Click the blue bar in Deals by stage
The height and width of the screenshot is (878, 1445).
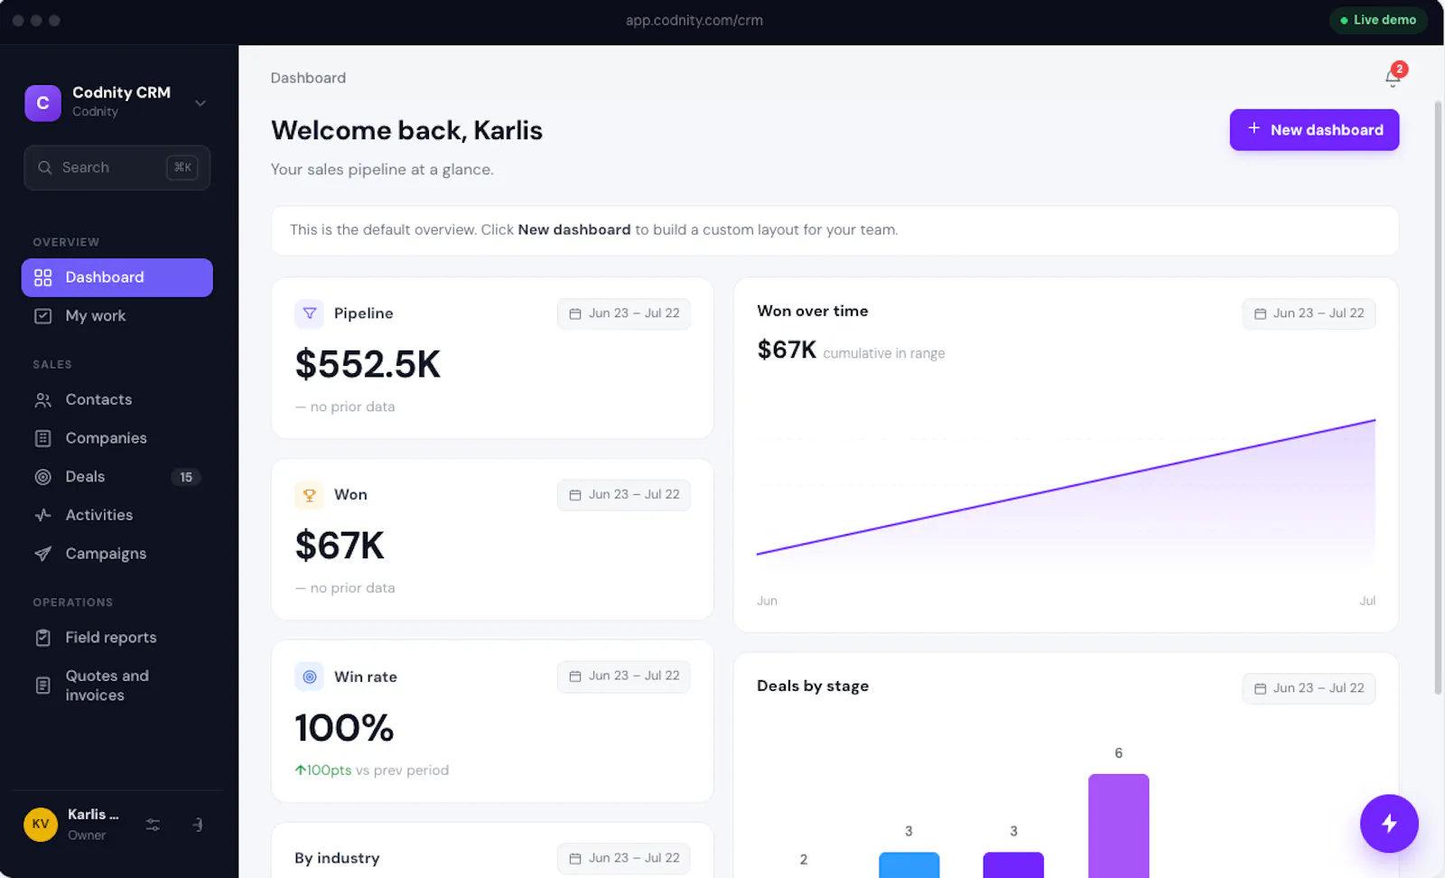pos(909,864)
